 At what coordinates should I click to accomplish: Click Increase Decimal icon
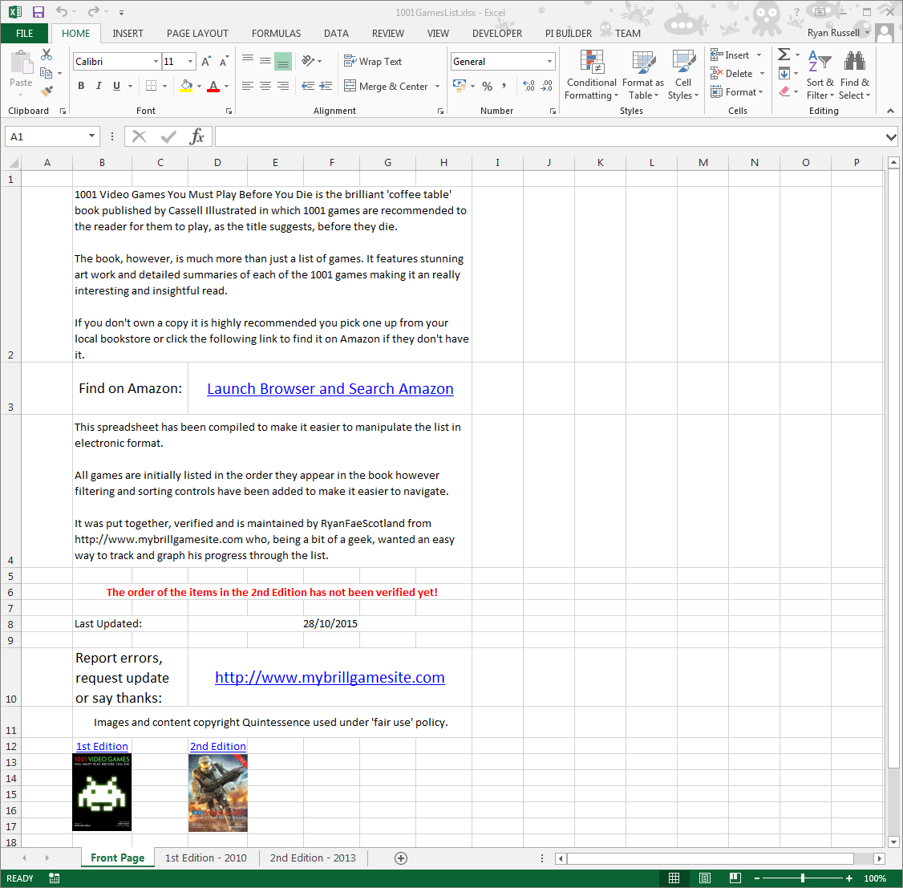528,87
